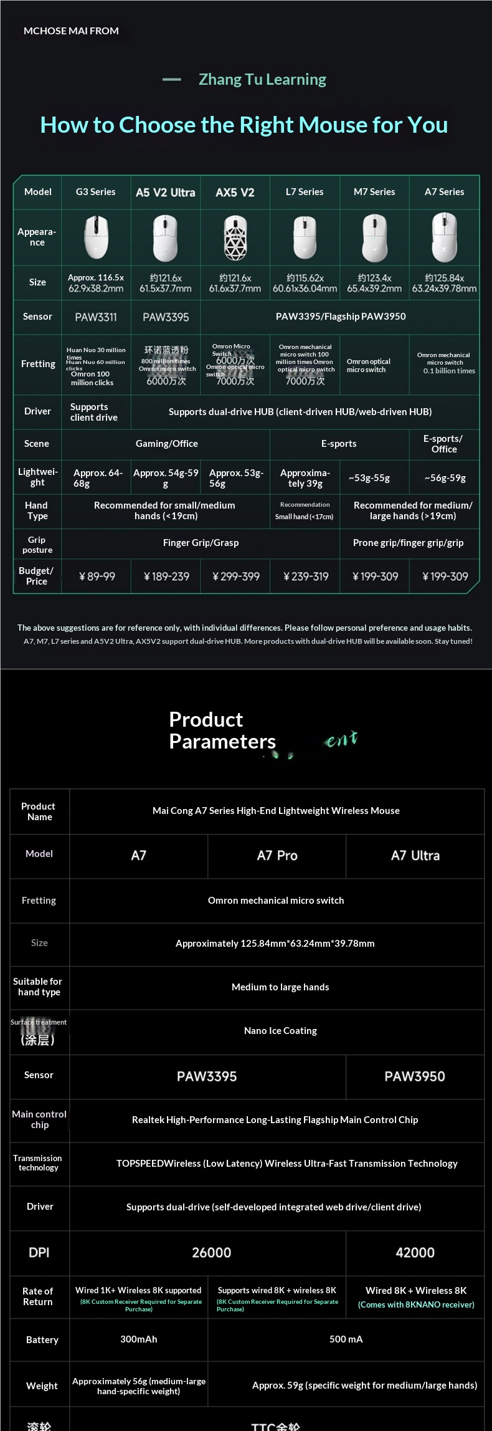Click the PAW3950 sensor value
The width and height of the screenshot is (492, 1431).
pyautogui.click(x=415, y=1076)
